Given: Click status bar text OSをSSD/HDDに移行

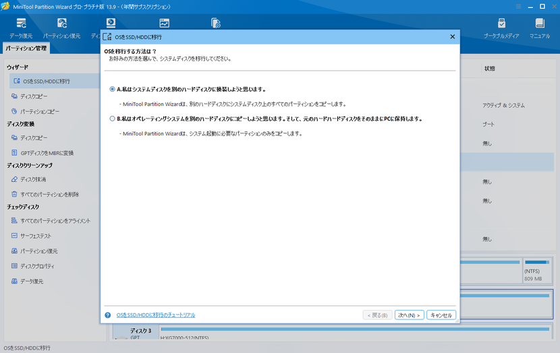Looking at the screenshot, I should pos(27,348).
